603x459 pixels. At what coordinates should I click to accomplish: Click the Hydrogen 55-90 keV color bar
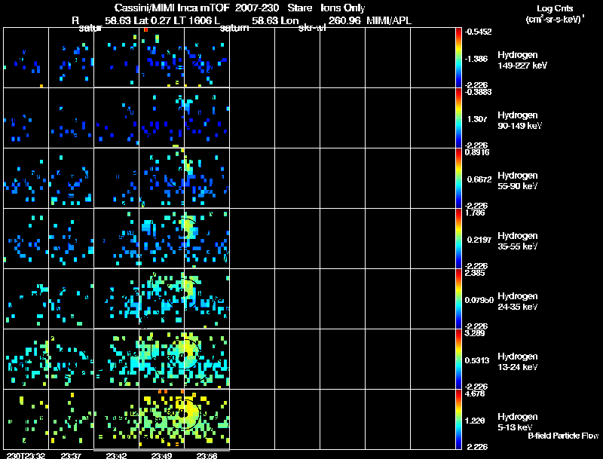458,179
